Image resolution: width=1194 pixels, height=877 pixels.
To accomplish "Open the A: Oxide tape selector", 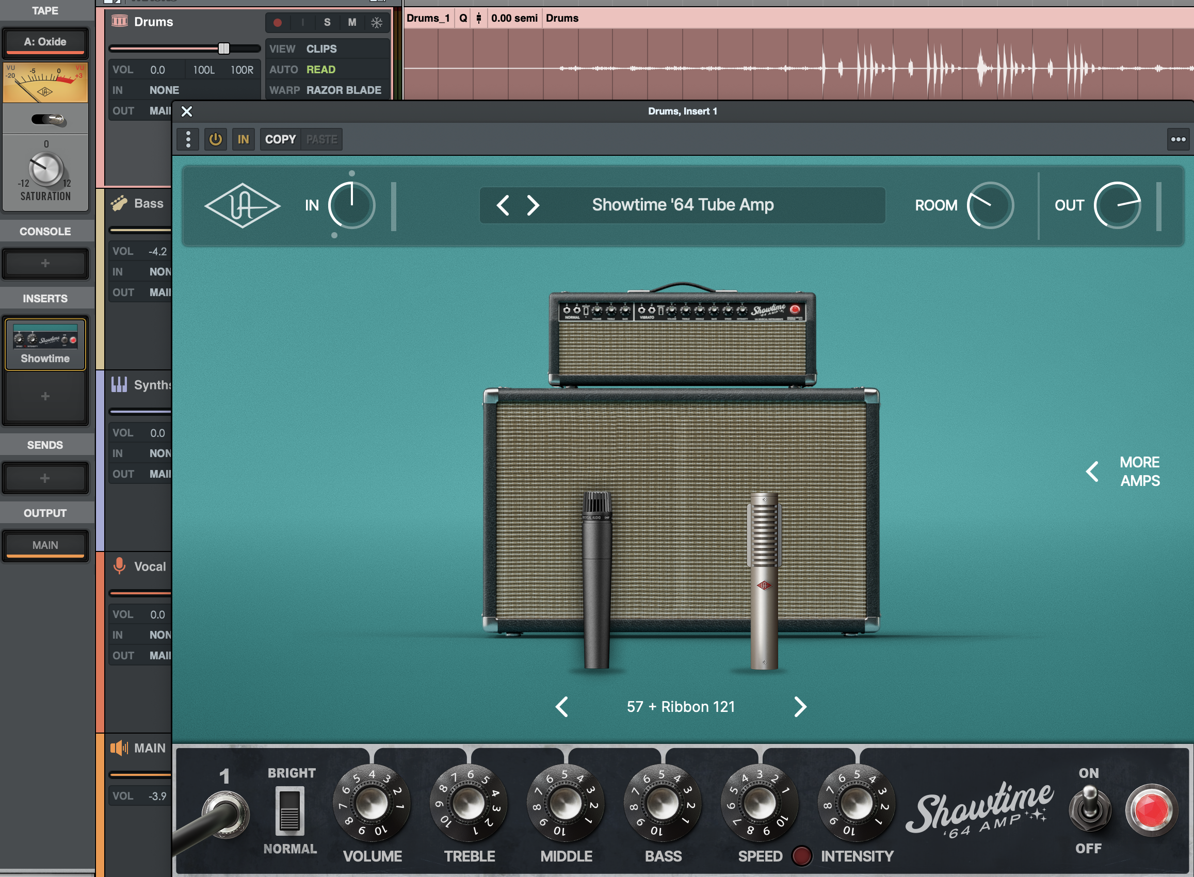I will 45,42.
